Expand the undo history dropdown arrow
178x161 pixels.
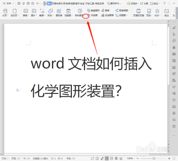(x=40, y=4)
